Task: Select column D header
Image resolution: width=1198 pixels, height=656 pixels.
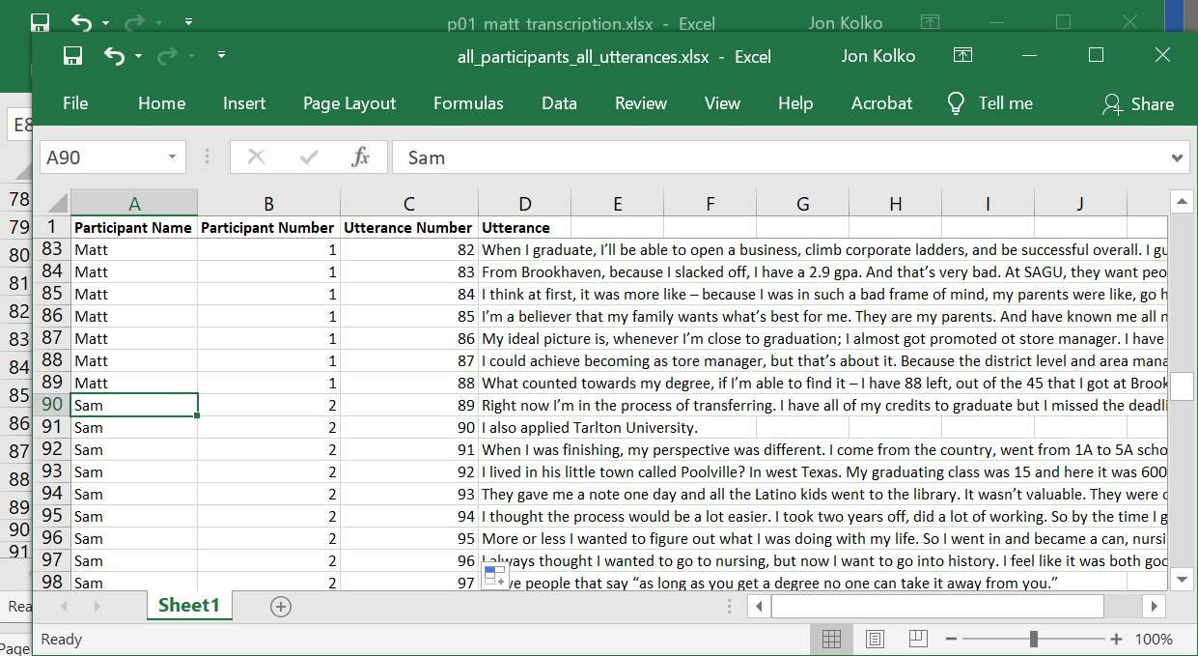Action: pyautogui.click(x=525, y=204)
